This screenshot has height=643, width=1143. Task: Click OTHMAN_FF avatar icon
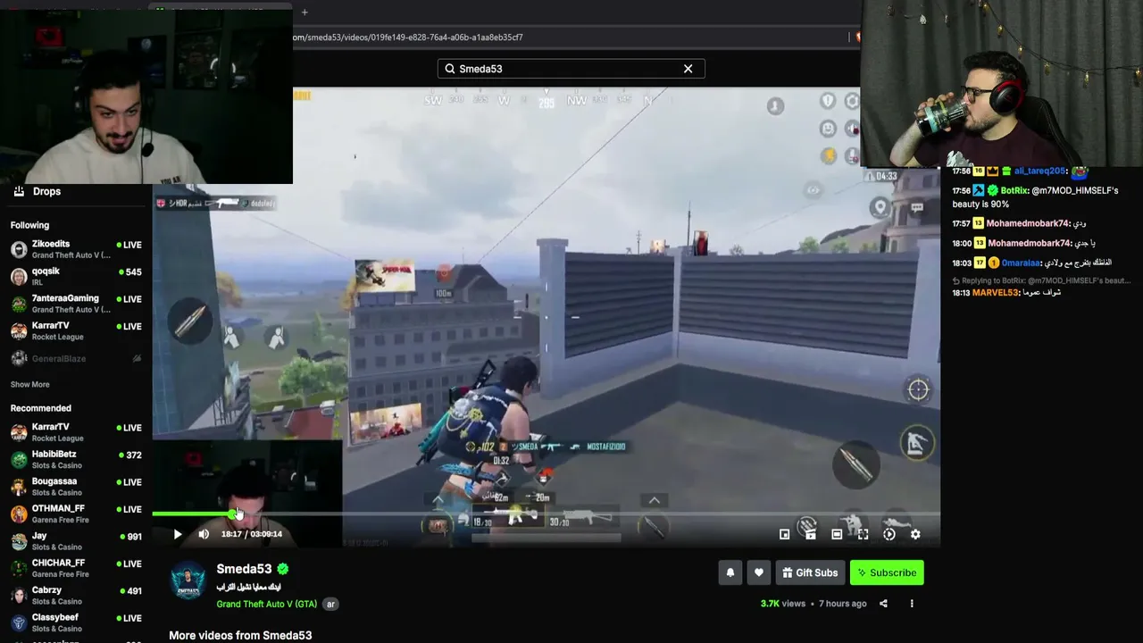19,514
